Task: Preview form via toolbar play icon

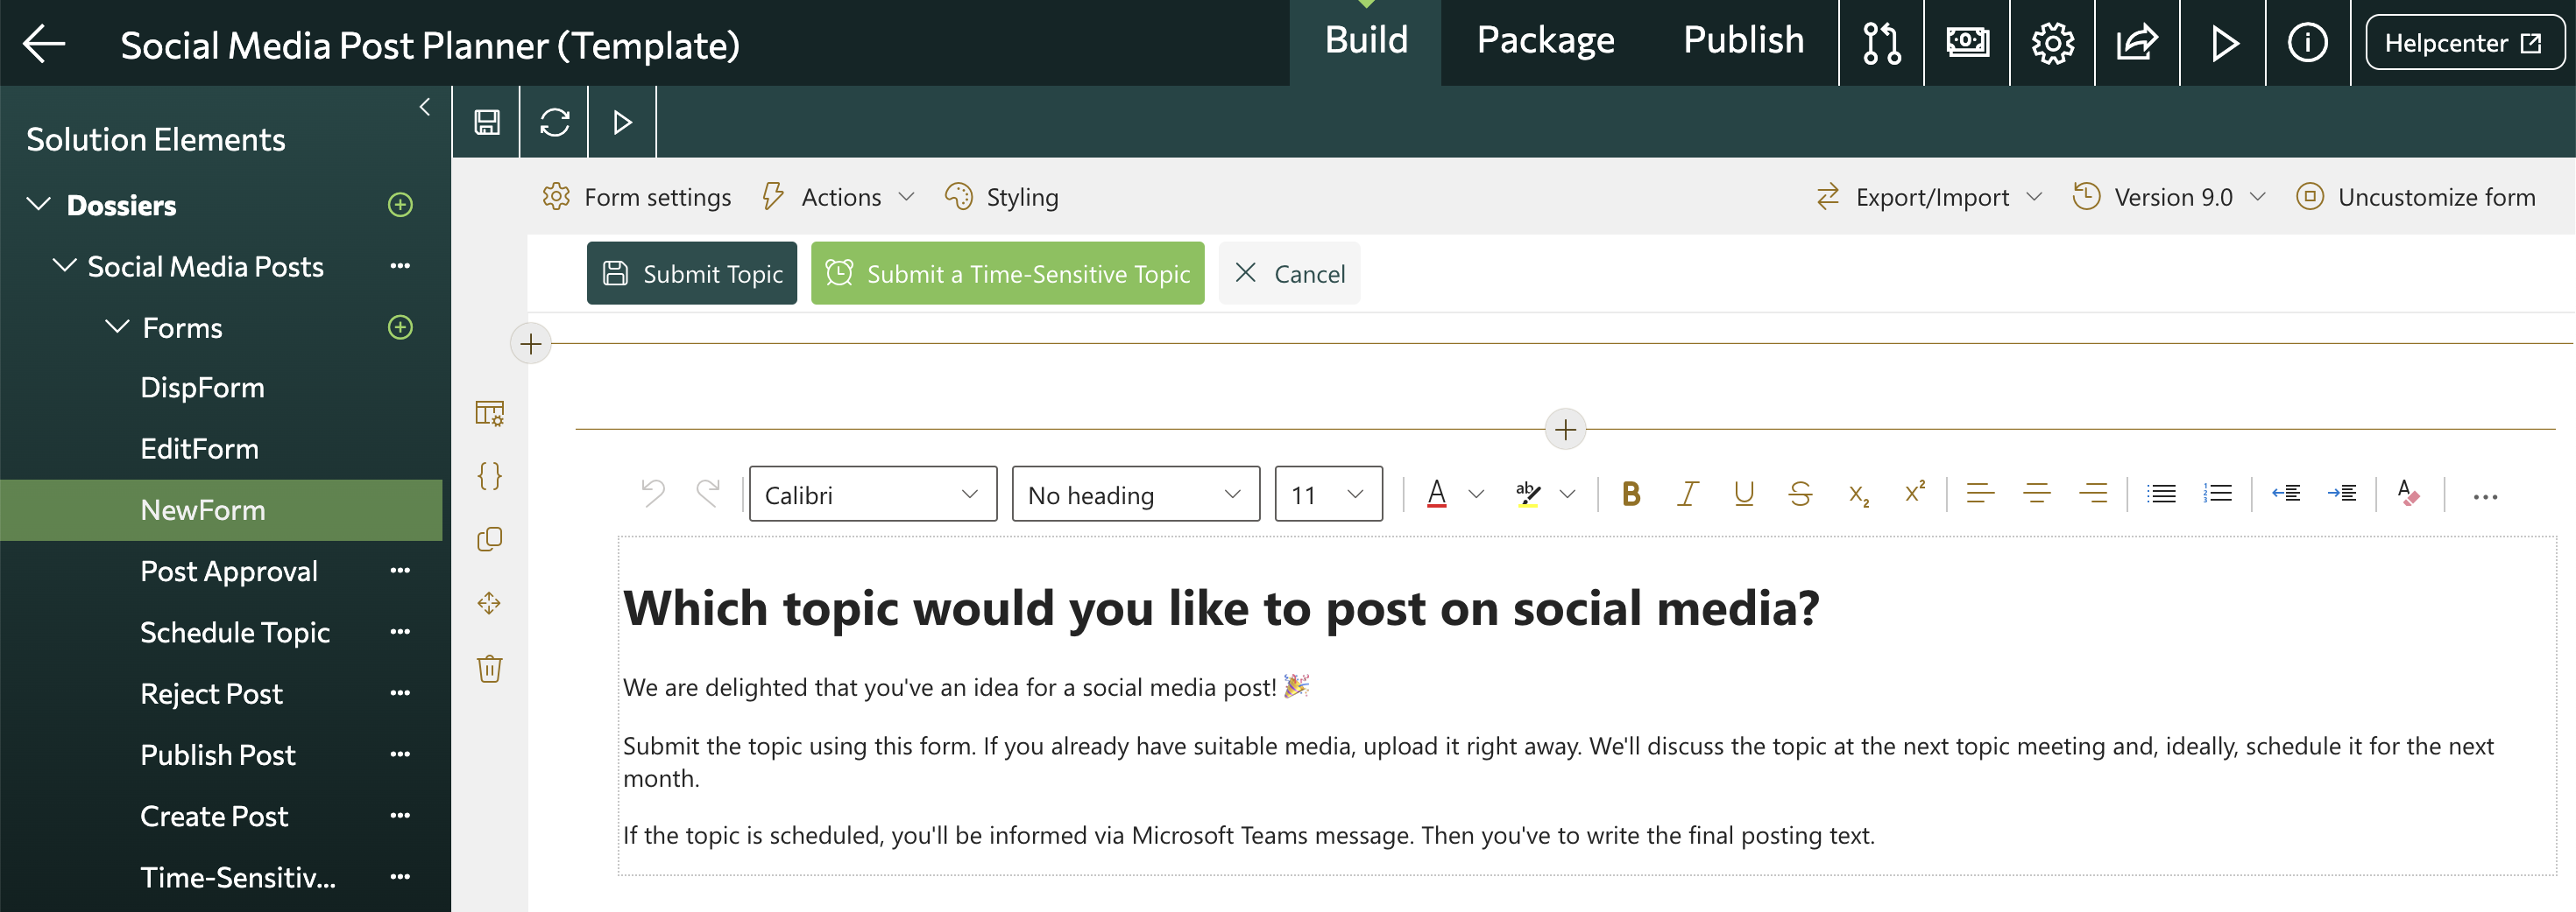Action: [x=622, y=122]
